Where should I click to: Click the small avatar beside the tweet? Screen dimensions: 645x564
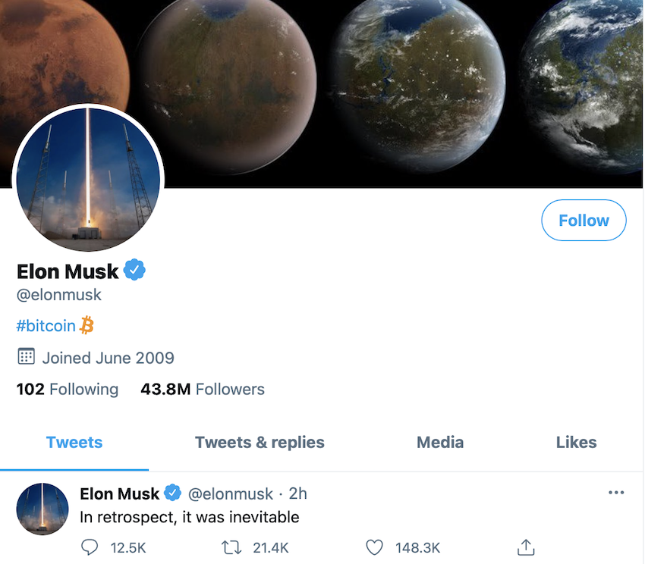tap(42, 509)
